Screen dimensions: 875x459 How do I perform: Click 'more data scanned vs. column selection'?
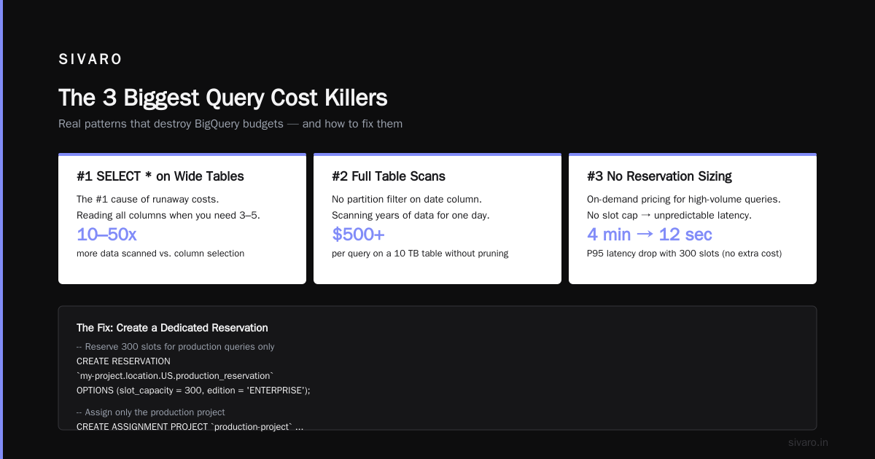tap(160, 254)
